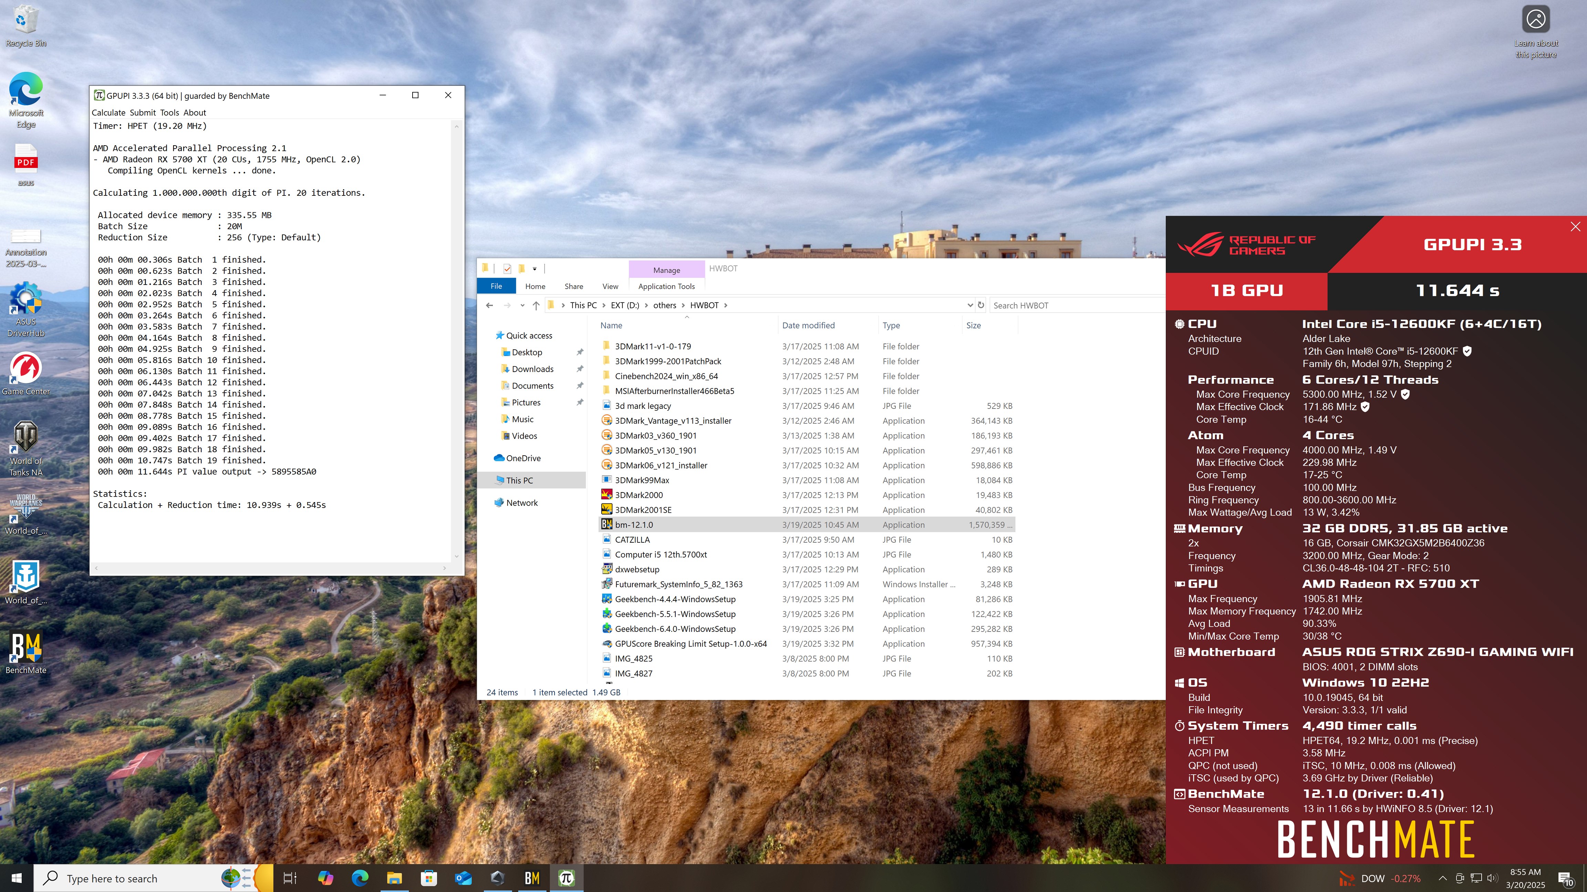Click the BenchMate taskbar icon
The image size is (1587, 892).
click(532, 878)
